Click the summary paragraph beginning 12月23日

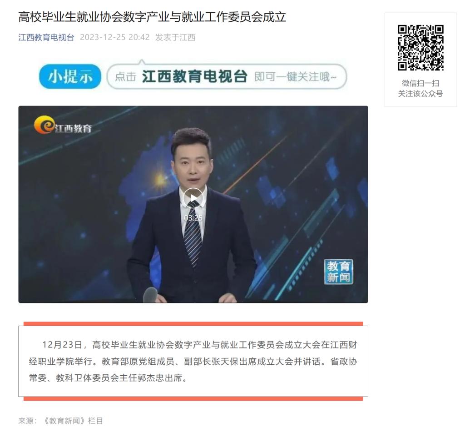(193, 362)
